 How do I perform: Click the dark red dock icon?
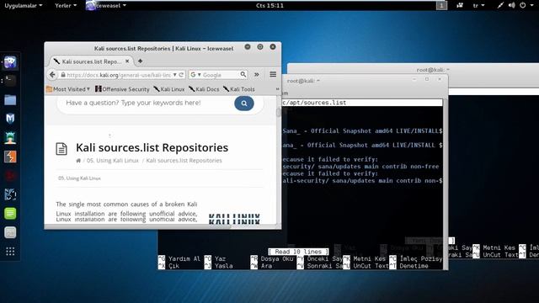pos(10,176)
